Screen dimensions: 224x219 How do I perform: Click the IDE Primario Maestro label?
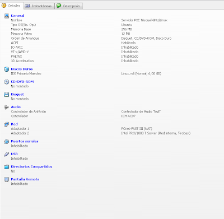click(x=26, y=73)
